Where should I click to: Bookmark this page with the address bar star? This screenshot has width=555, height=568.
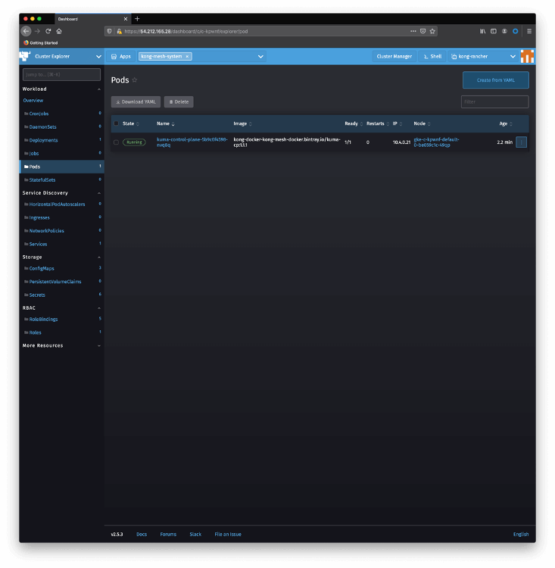[x=432, y=31]
